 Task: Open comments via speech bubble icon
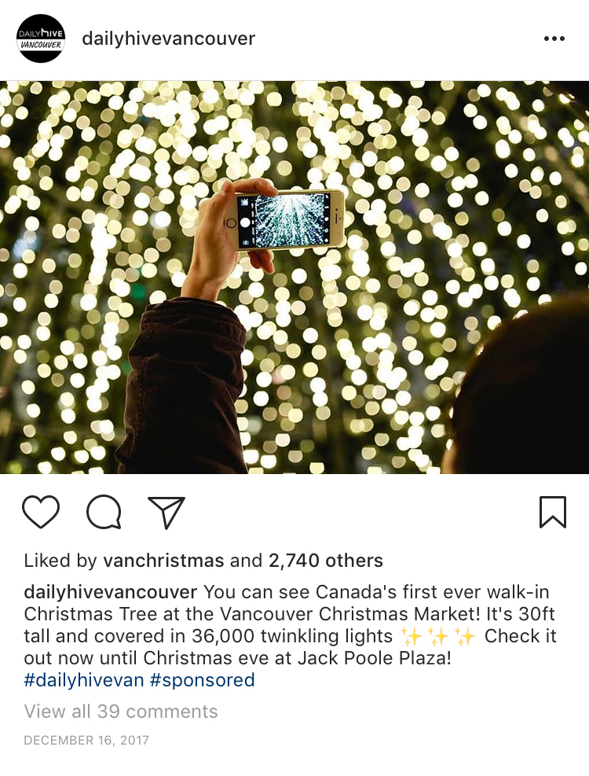(104, 512)
